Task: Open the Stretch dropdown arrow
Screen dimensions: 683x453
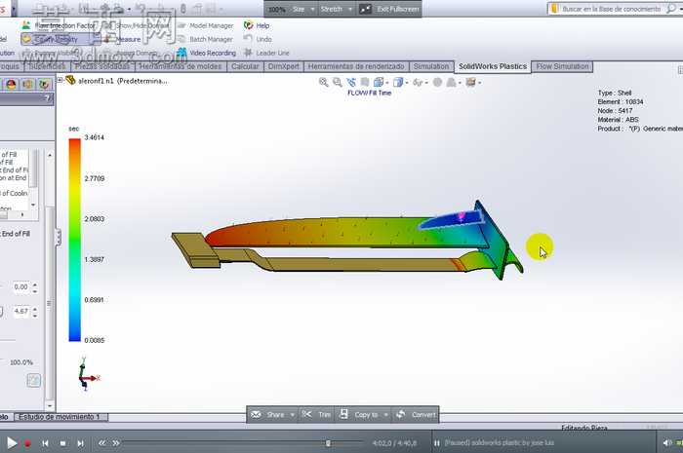Action: coord(349,9)
